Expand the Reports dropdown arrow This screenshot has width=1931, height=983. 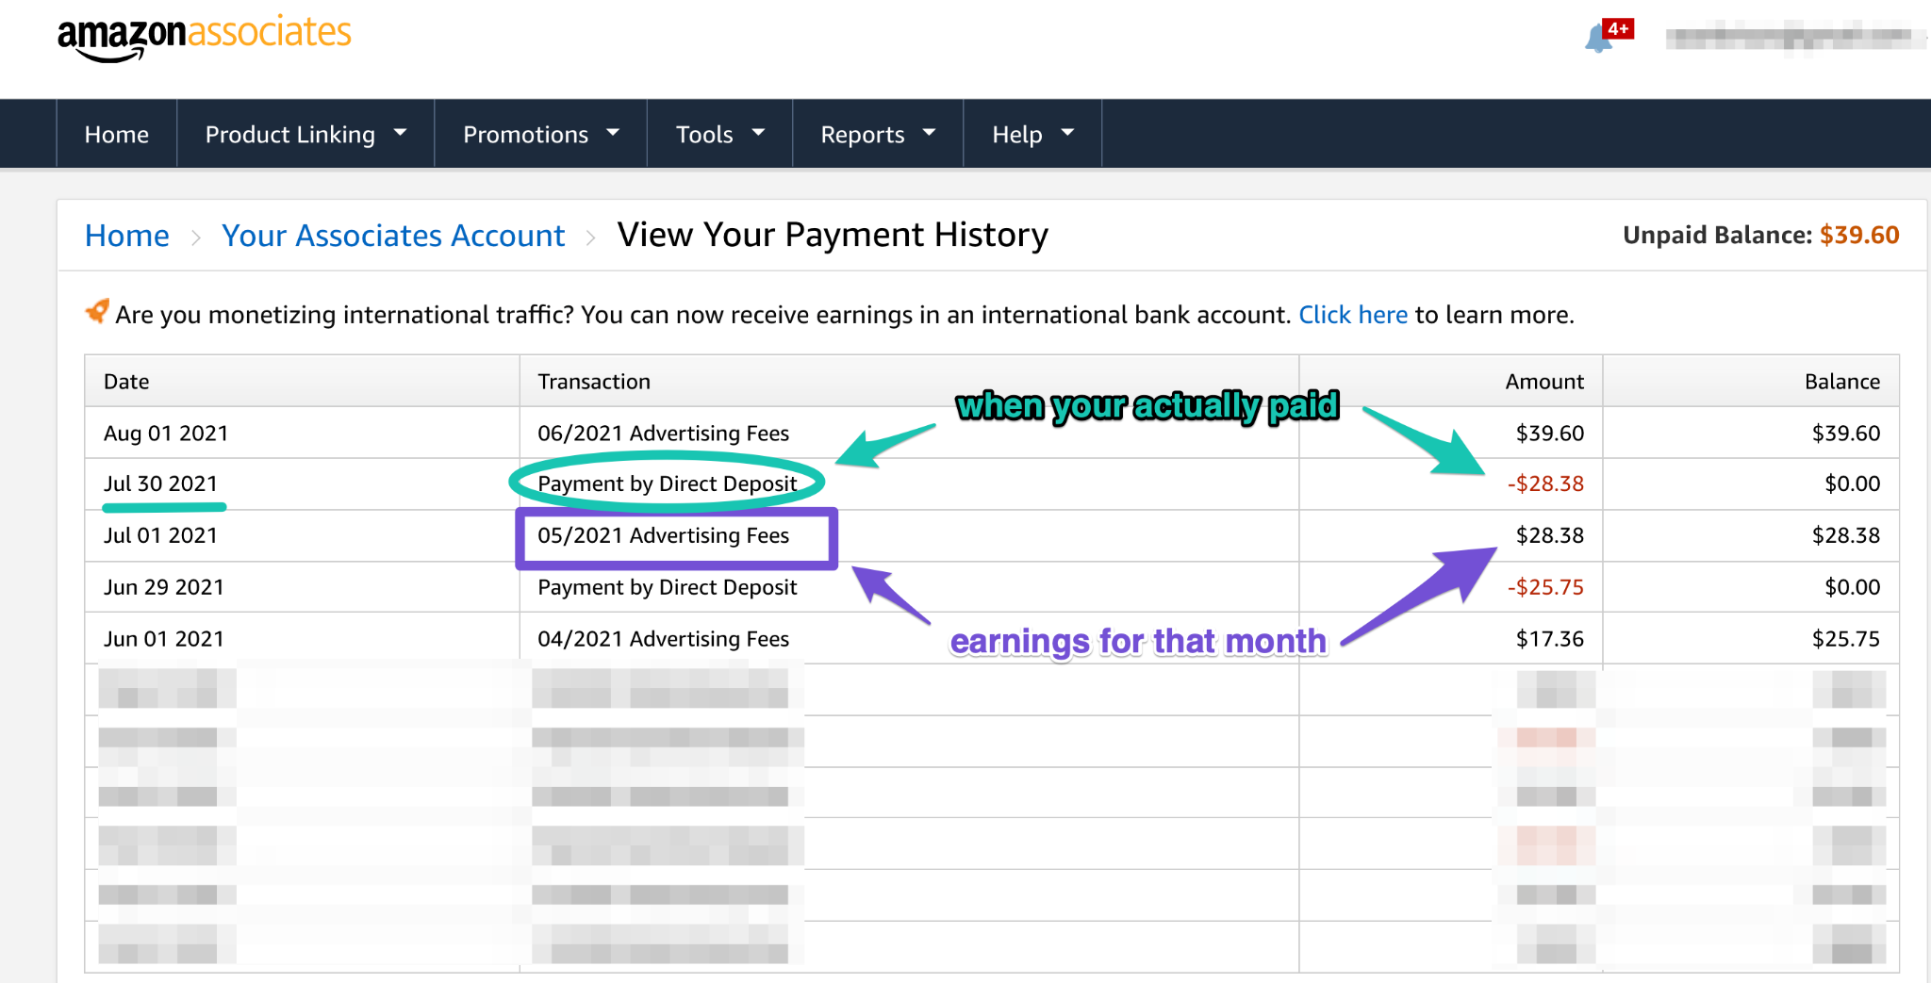[929, 133]
